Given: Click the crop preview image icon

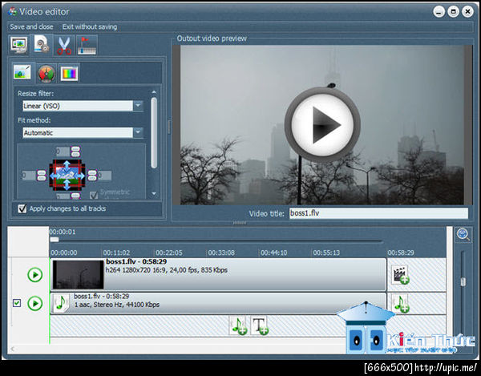Looking at the screenshot, I should point(67,176).
